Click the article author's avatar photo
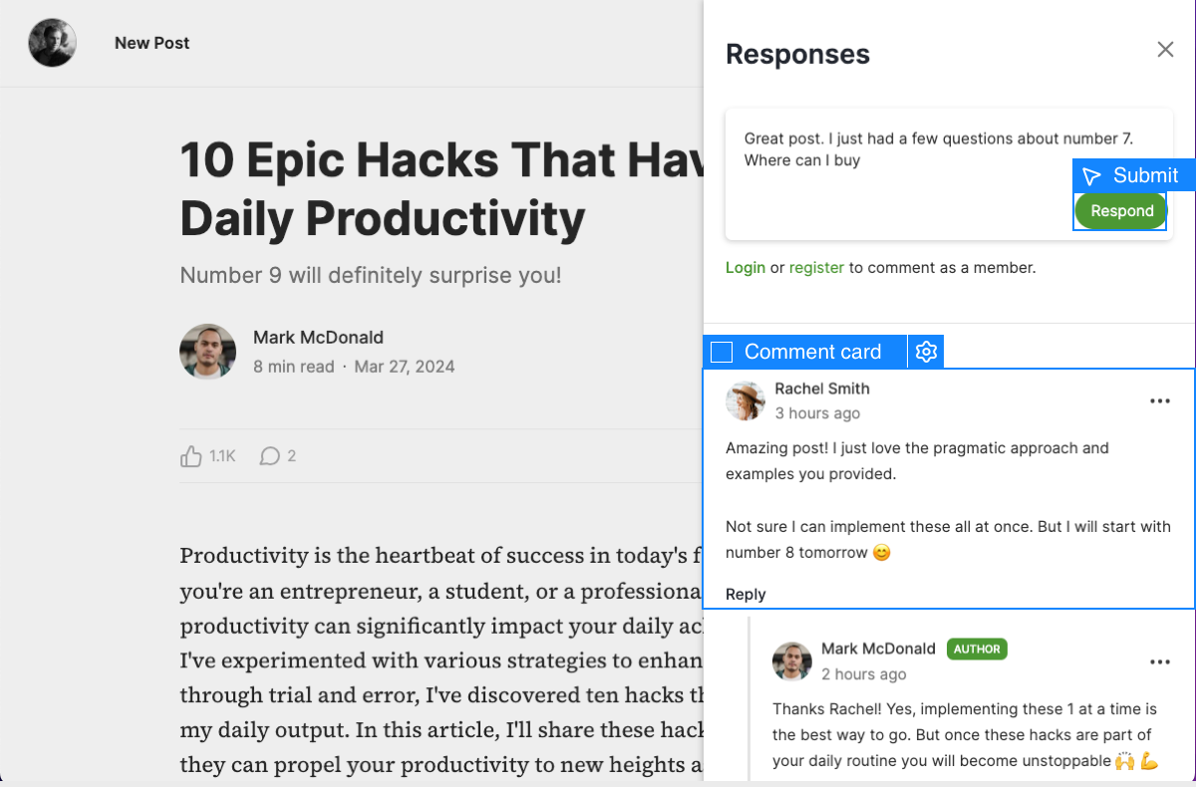1196x787 pixels. 207,352
